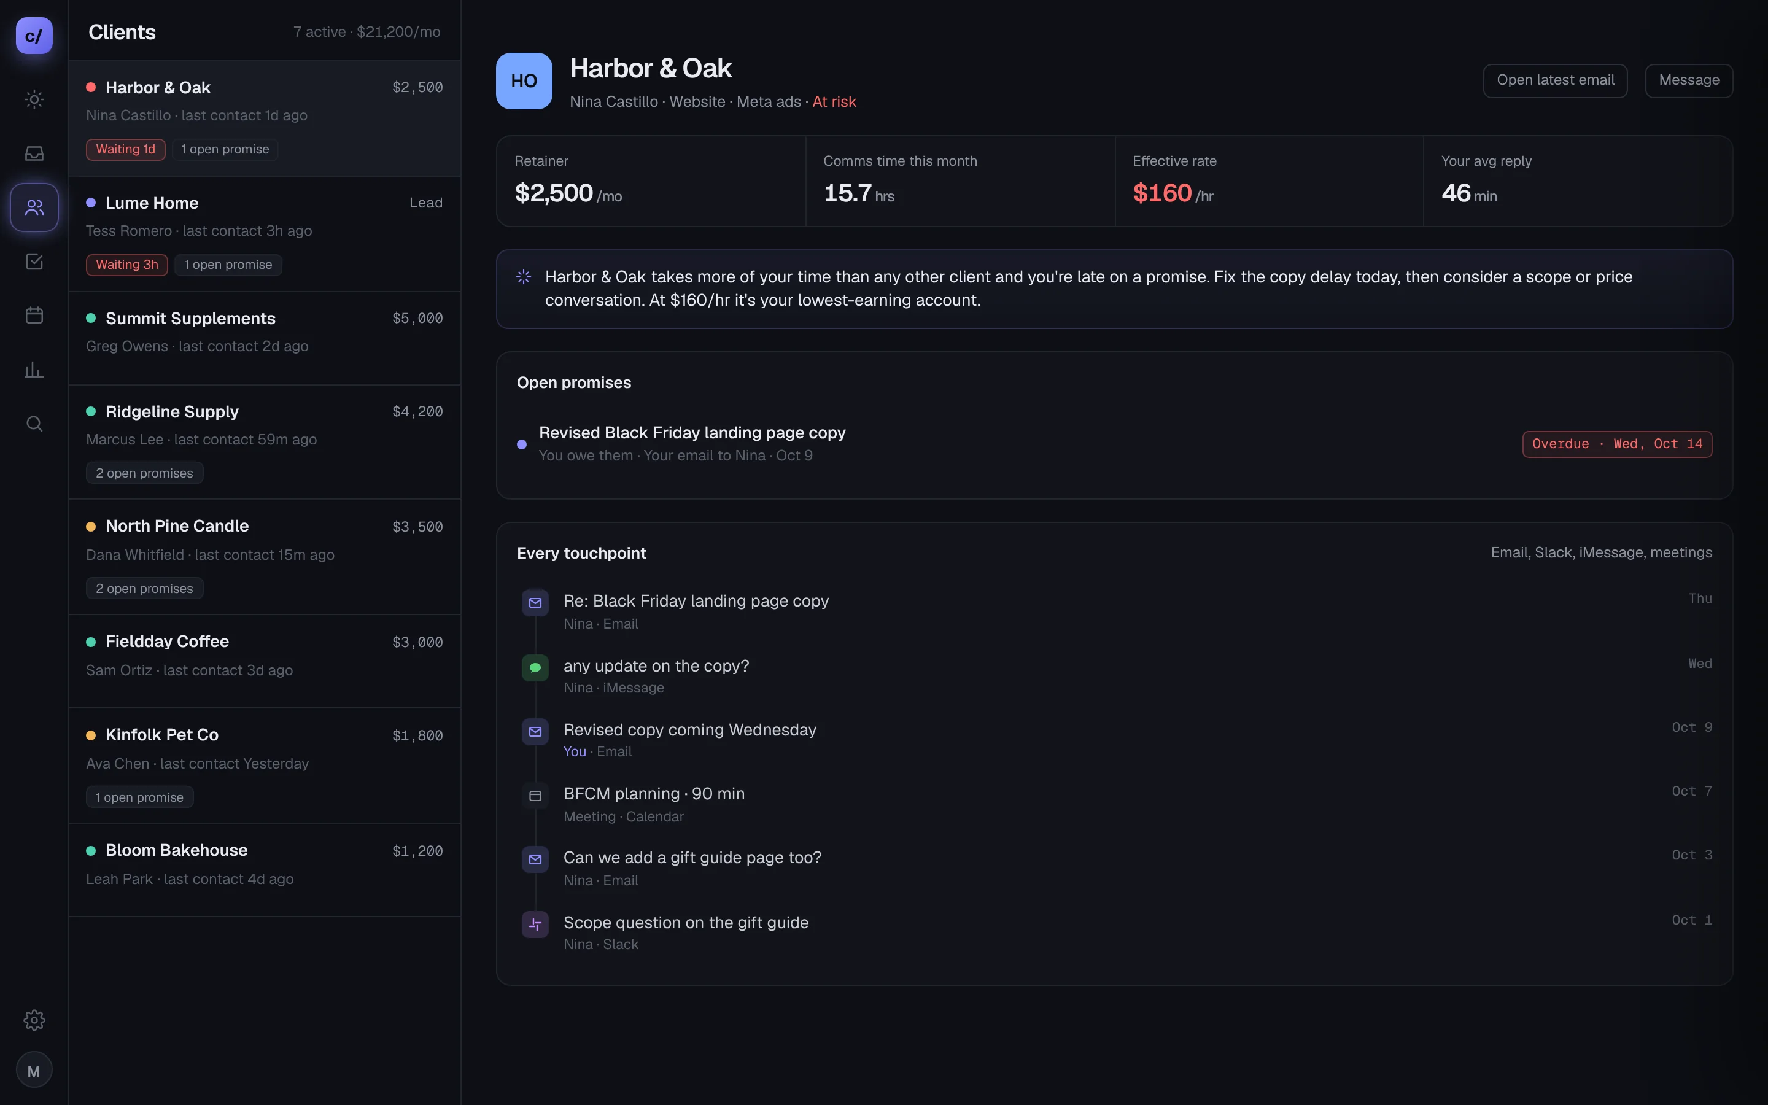Click the email icon beside 'Revised copy coming Wednesday'

click(x=535, y=732)
